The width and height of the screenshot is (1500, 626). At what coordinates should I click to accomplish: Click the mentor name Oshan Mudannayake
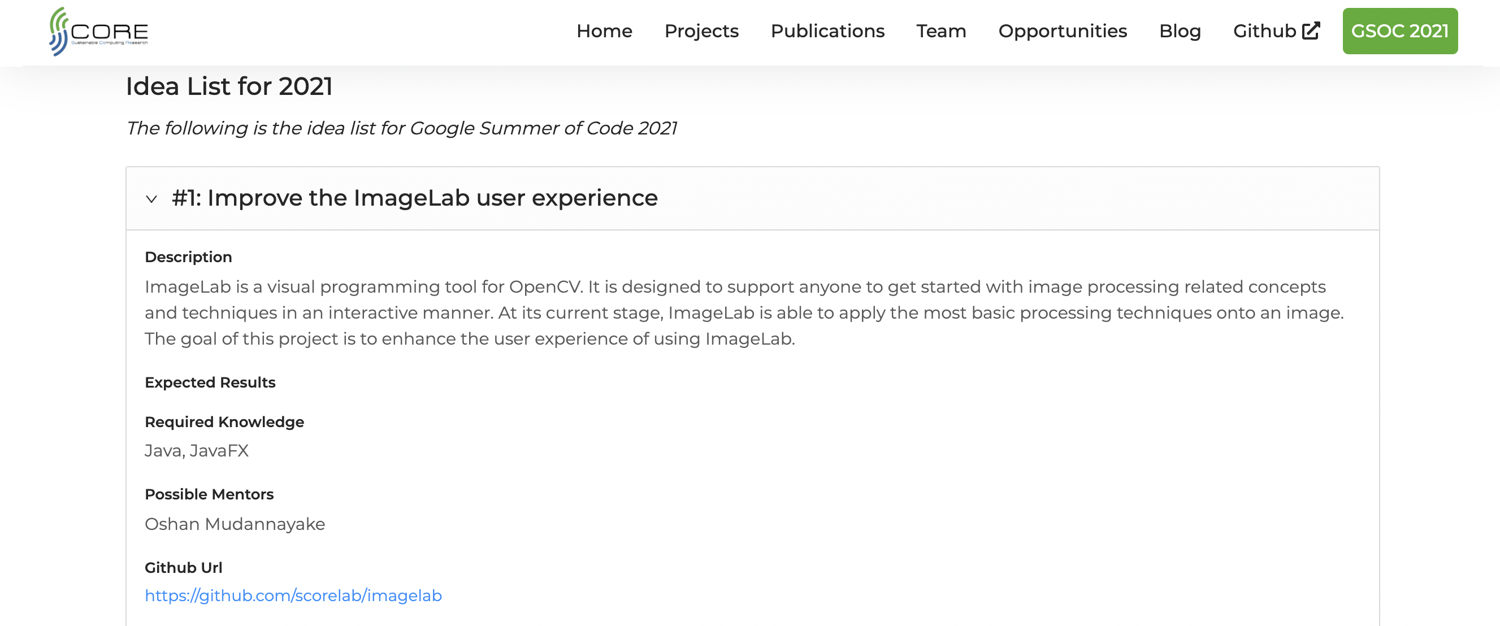coord(235,524)
